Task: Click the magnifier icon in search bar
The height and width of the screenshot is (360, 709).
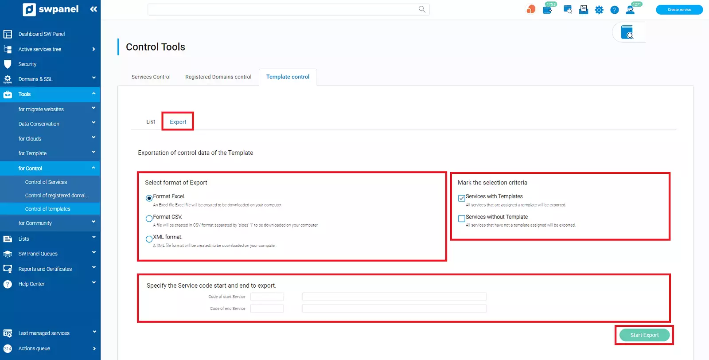Action: 422,9
